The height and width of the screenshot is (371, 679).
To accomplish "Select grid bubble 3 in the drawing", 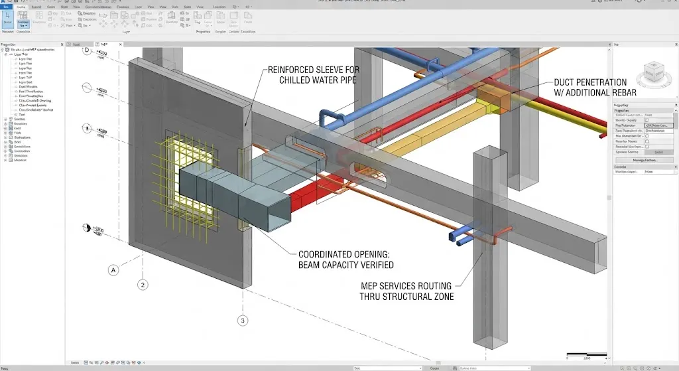I will coord(243,321).
